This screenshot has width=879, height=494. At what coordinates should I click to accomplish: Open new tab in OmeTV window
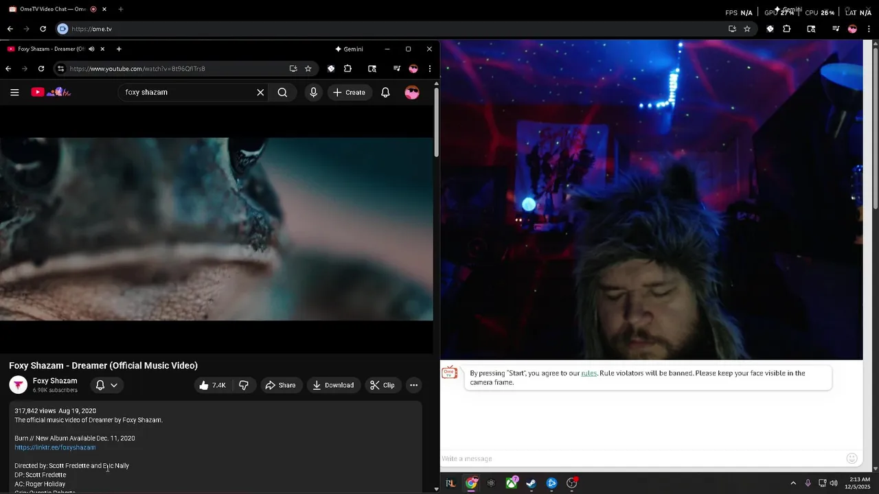click(x=121, y=10)
